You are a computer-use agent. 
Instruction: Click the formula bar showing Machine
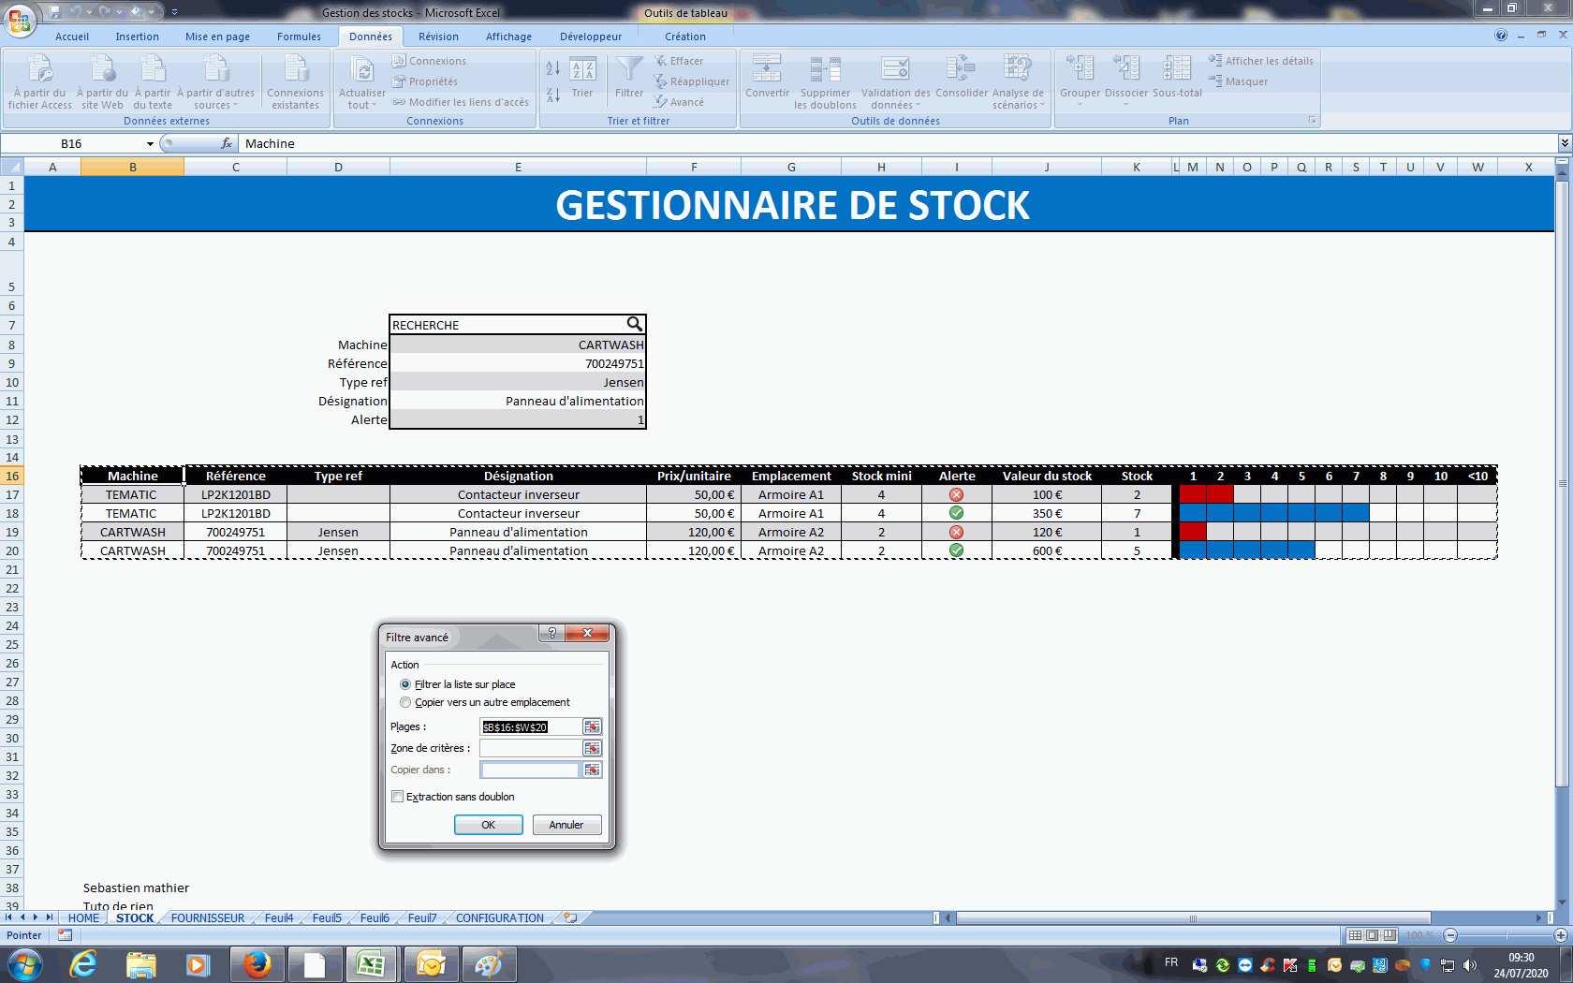[x=897, y=143]
